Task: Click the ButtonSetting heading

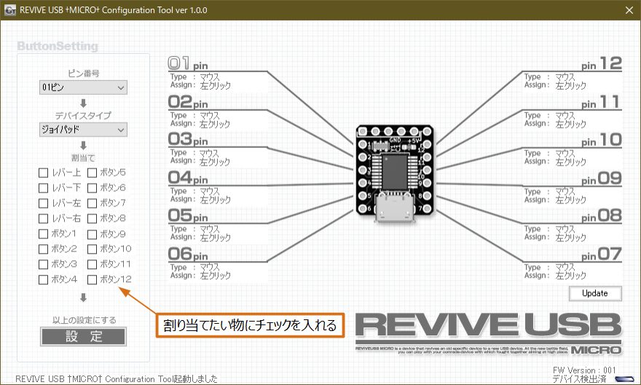Action: [58, 46]
